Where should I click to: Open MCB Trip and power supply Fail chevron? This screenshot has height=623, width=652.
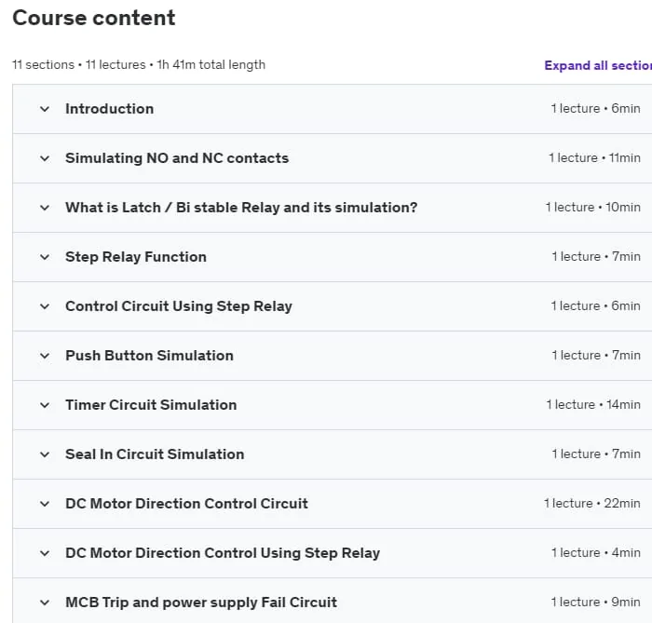click(45, 603)
